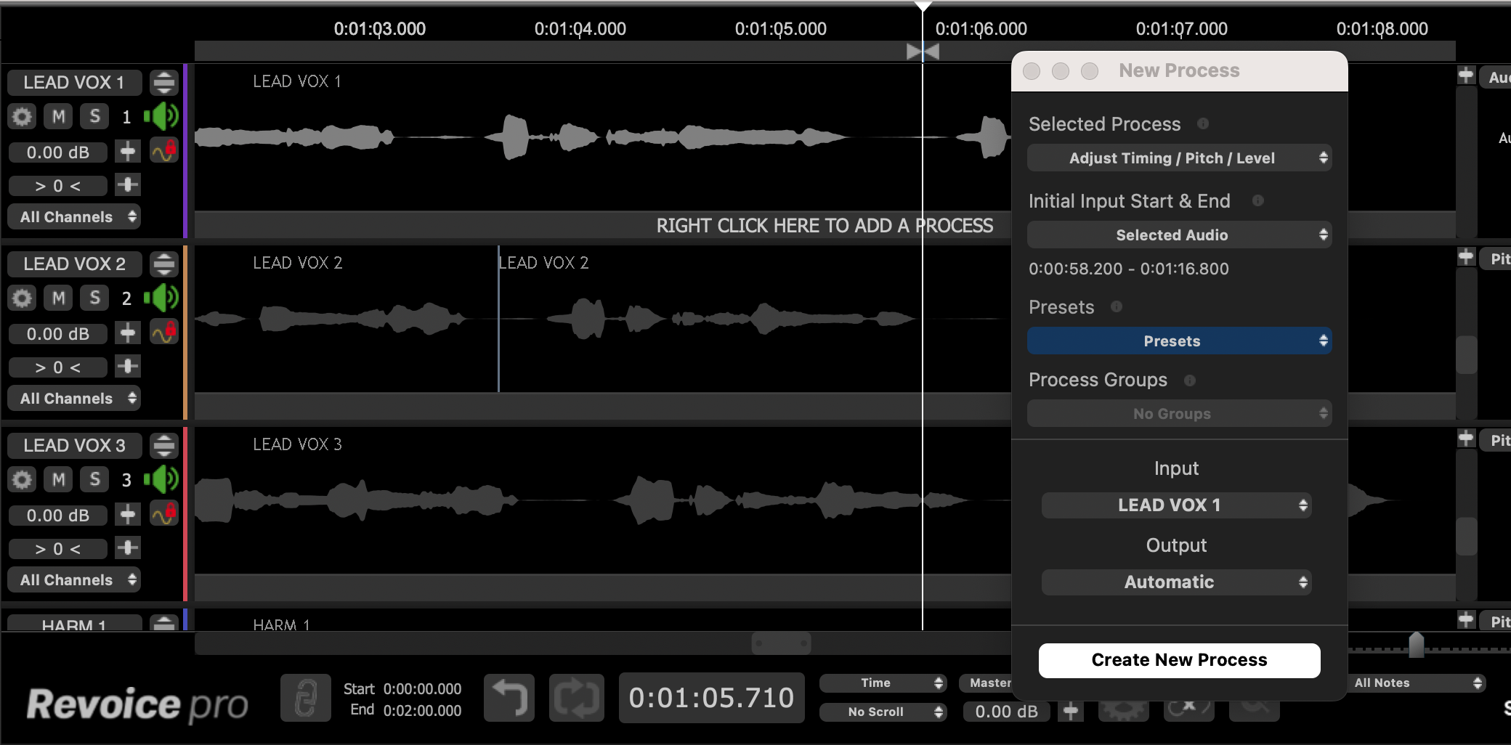Click LEAD VOX 3 volume fader icon

click(127, 515)
